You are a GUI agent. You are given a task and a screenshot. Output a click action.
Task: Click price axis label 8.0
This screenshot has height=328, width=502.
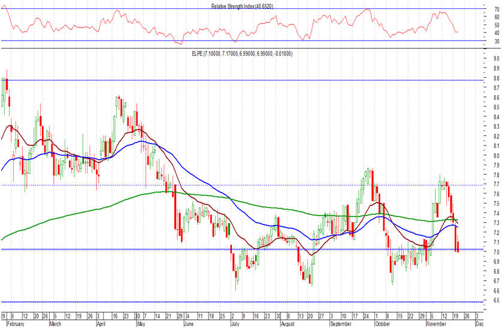[496, 156]
